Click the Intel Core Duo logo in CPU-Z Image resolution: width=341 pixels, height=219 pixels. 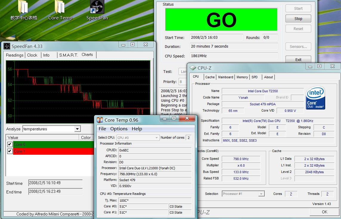315,98
